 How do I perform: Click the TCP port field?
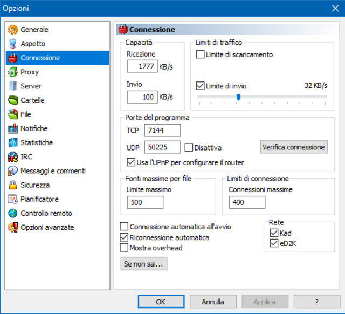162,131
